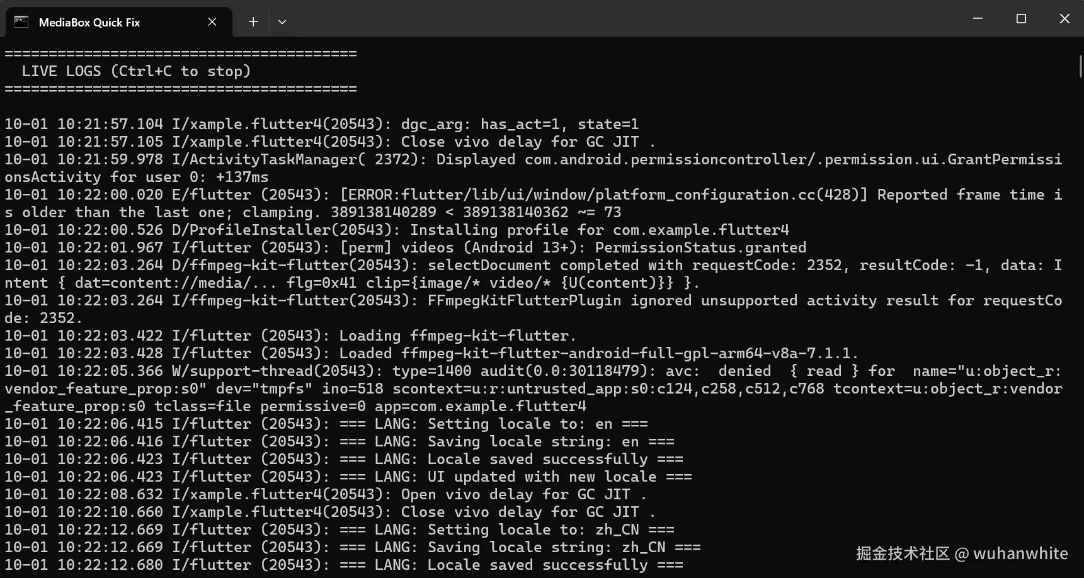Click the Installing profile ProfileInstaller log line
Screen dimensions: 1084x578
coord(396,230)
